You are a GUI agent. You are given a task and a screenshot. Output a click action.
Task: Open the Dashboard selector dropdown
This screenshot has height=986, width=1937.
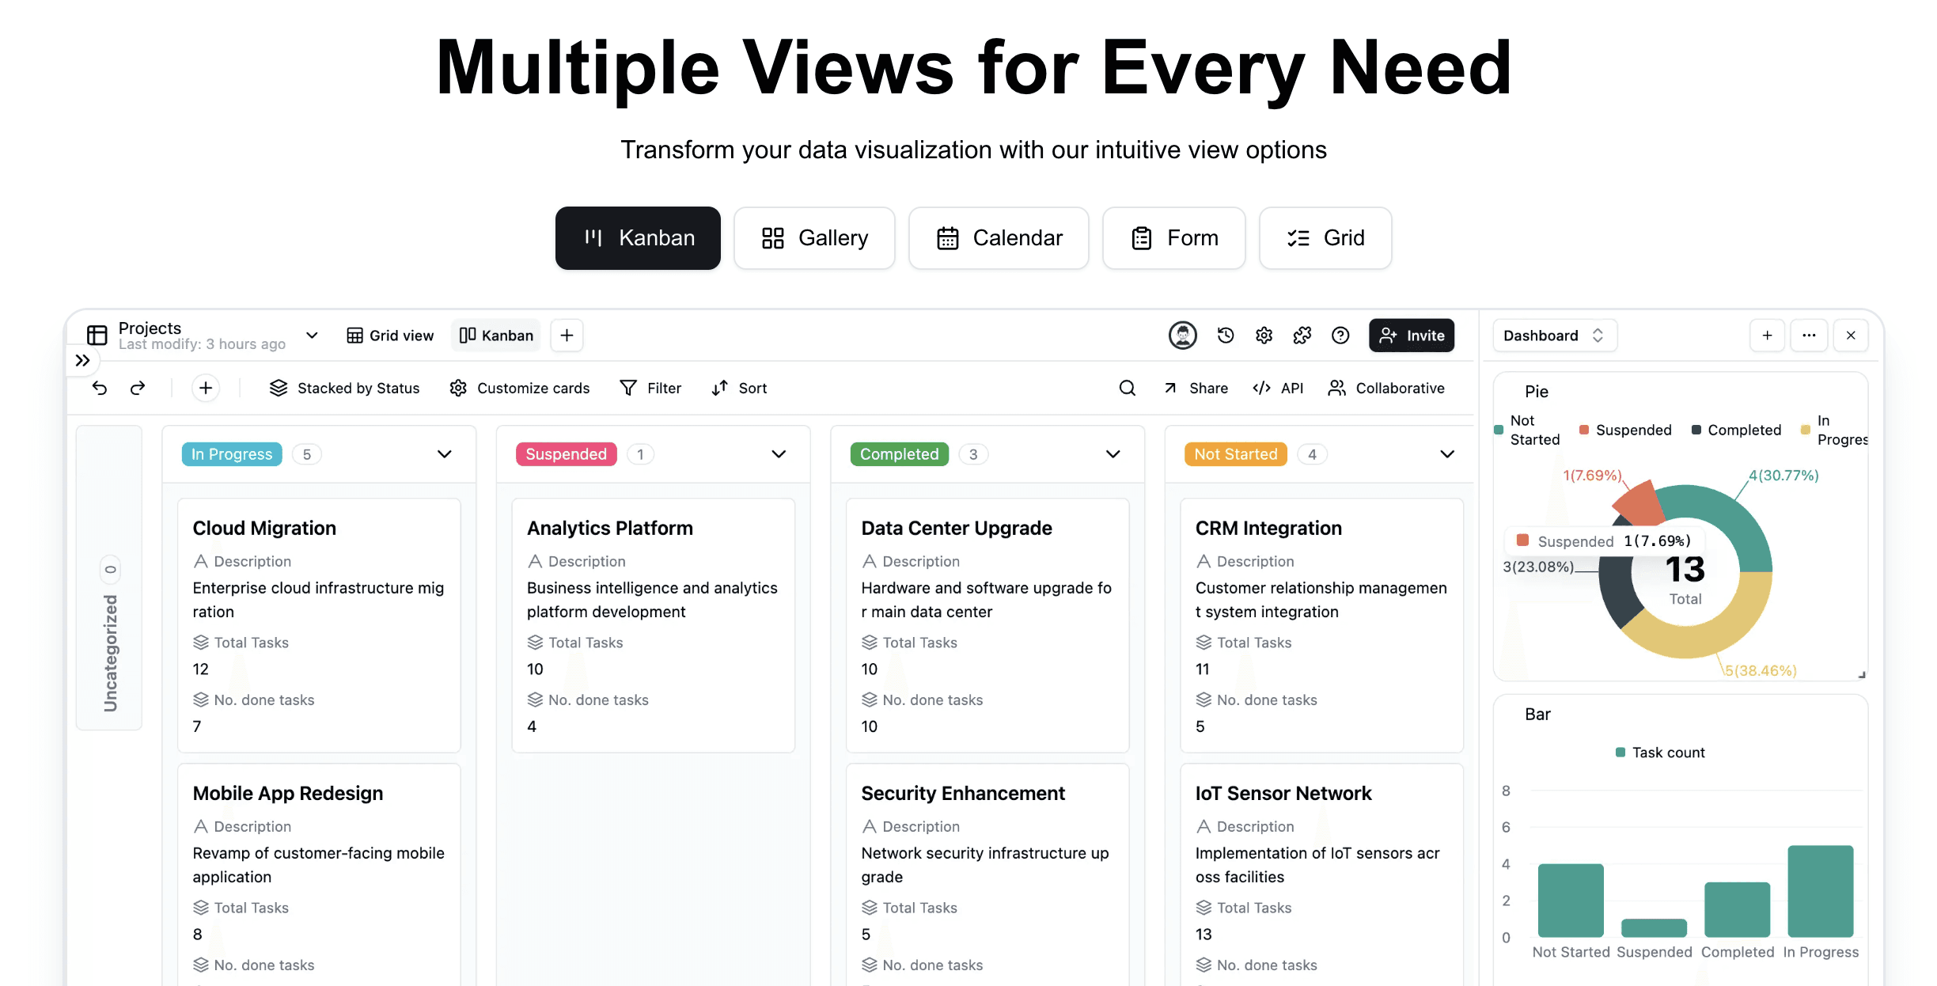[1553, 336]
